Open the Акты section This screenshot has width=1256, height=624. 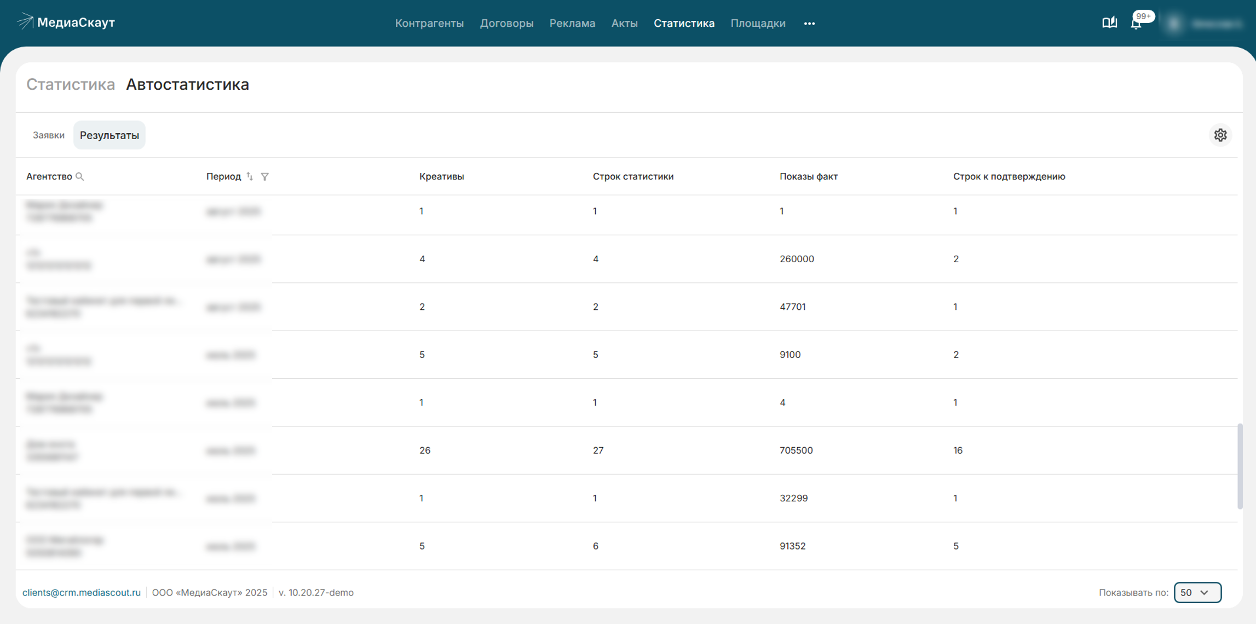pos(624,23)
